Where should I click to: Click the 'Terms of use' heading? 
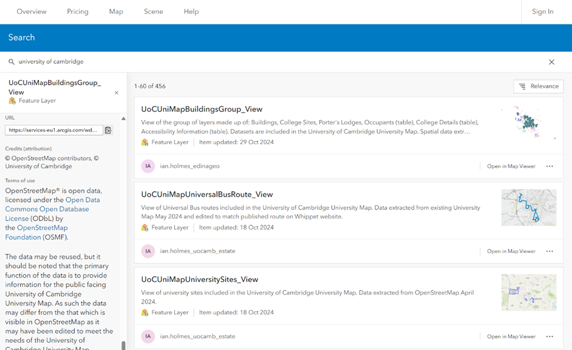tap(20, 181)
